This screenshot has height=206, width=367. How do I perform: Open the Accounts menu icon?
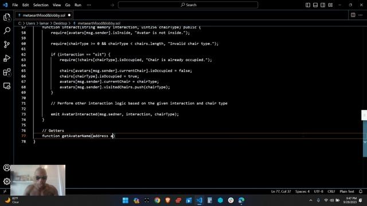[7, 168]
